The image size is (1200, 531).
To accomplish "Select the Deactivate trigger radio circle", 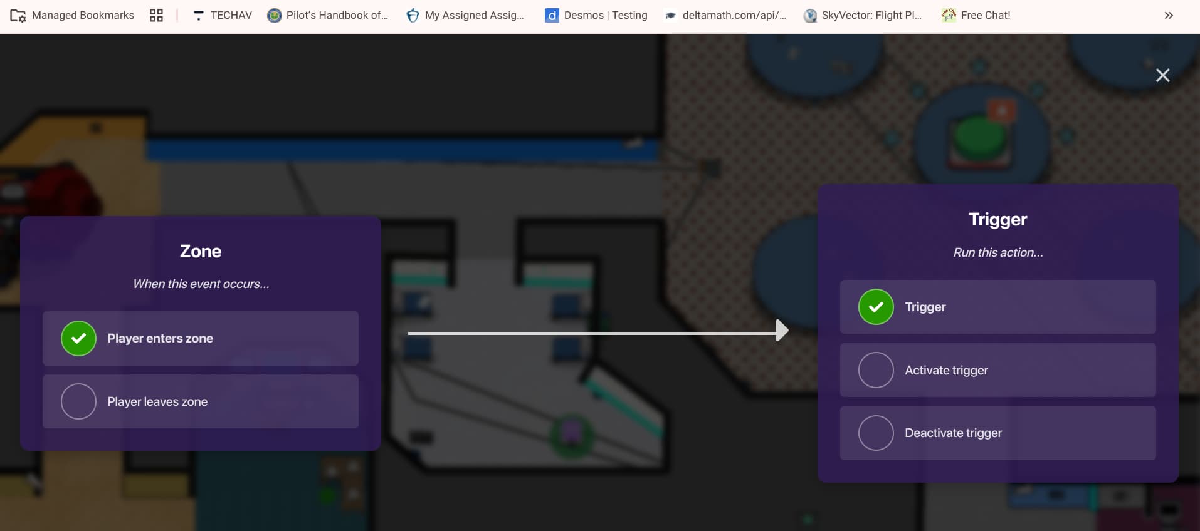I will [x=876, y=433].
